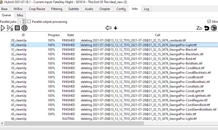Screen dimensions: 218x130
Task: Enable Parallel subjob processing checkbox
Action: pos(29,22)
